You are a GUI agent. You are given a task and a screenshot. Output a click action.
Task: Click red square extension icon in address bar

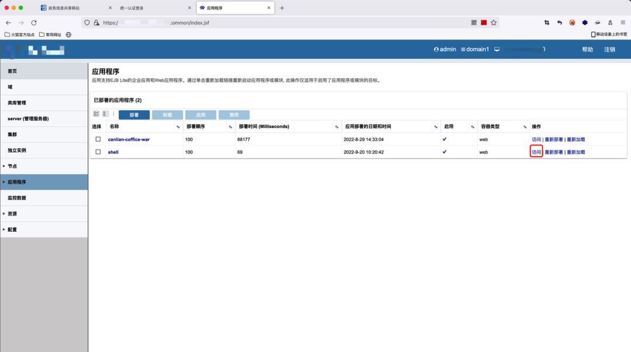point(484,23)
